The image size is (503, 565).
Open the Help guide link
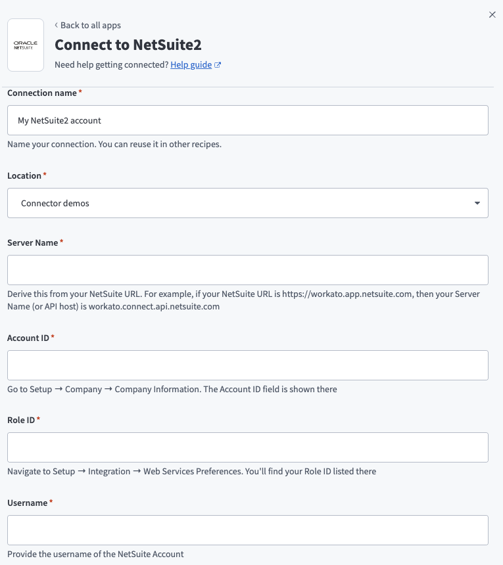click(190, 64)
